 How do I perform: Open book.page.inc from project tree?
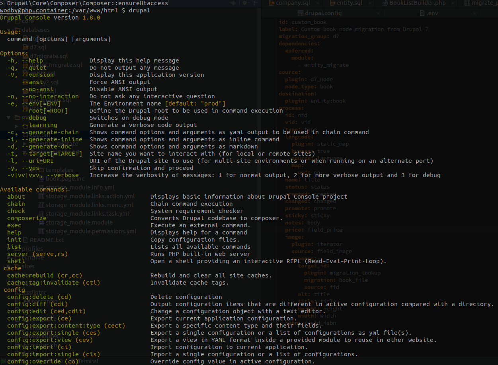(x=65, y=179)
